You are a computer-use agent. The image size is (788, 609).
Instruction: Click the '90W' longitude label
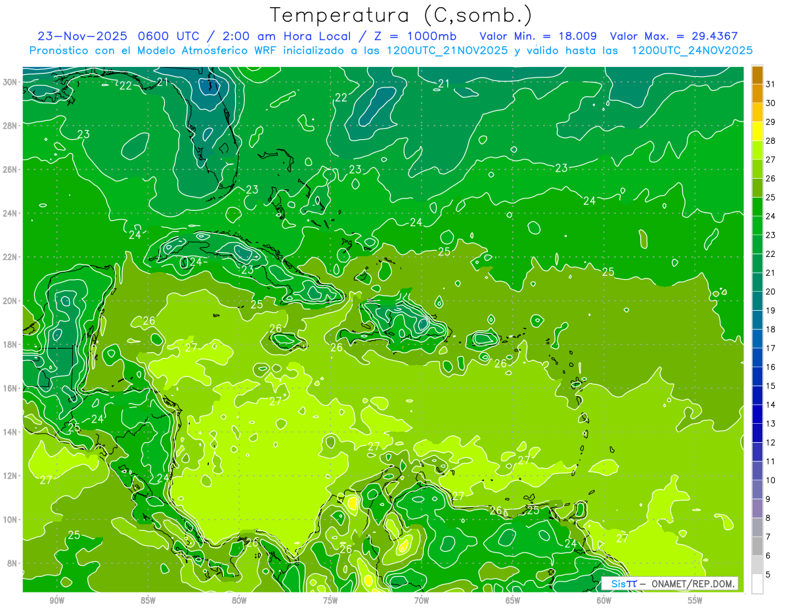pos(56,600)
